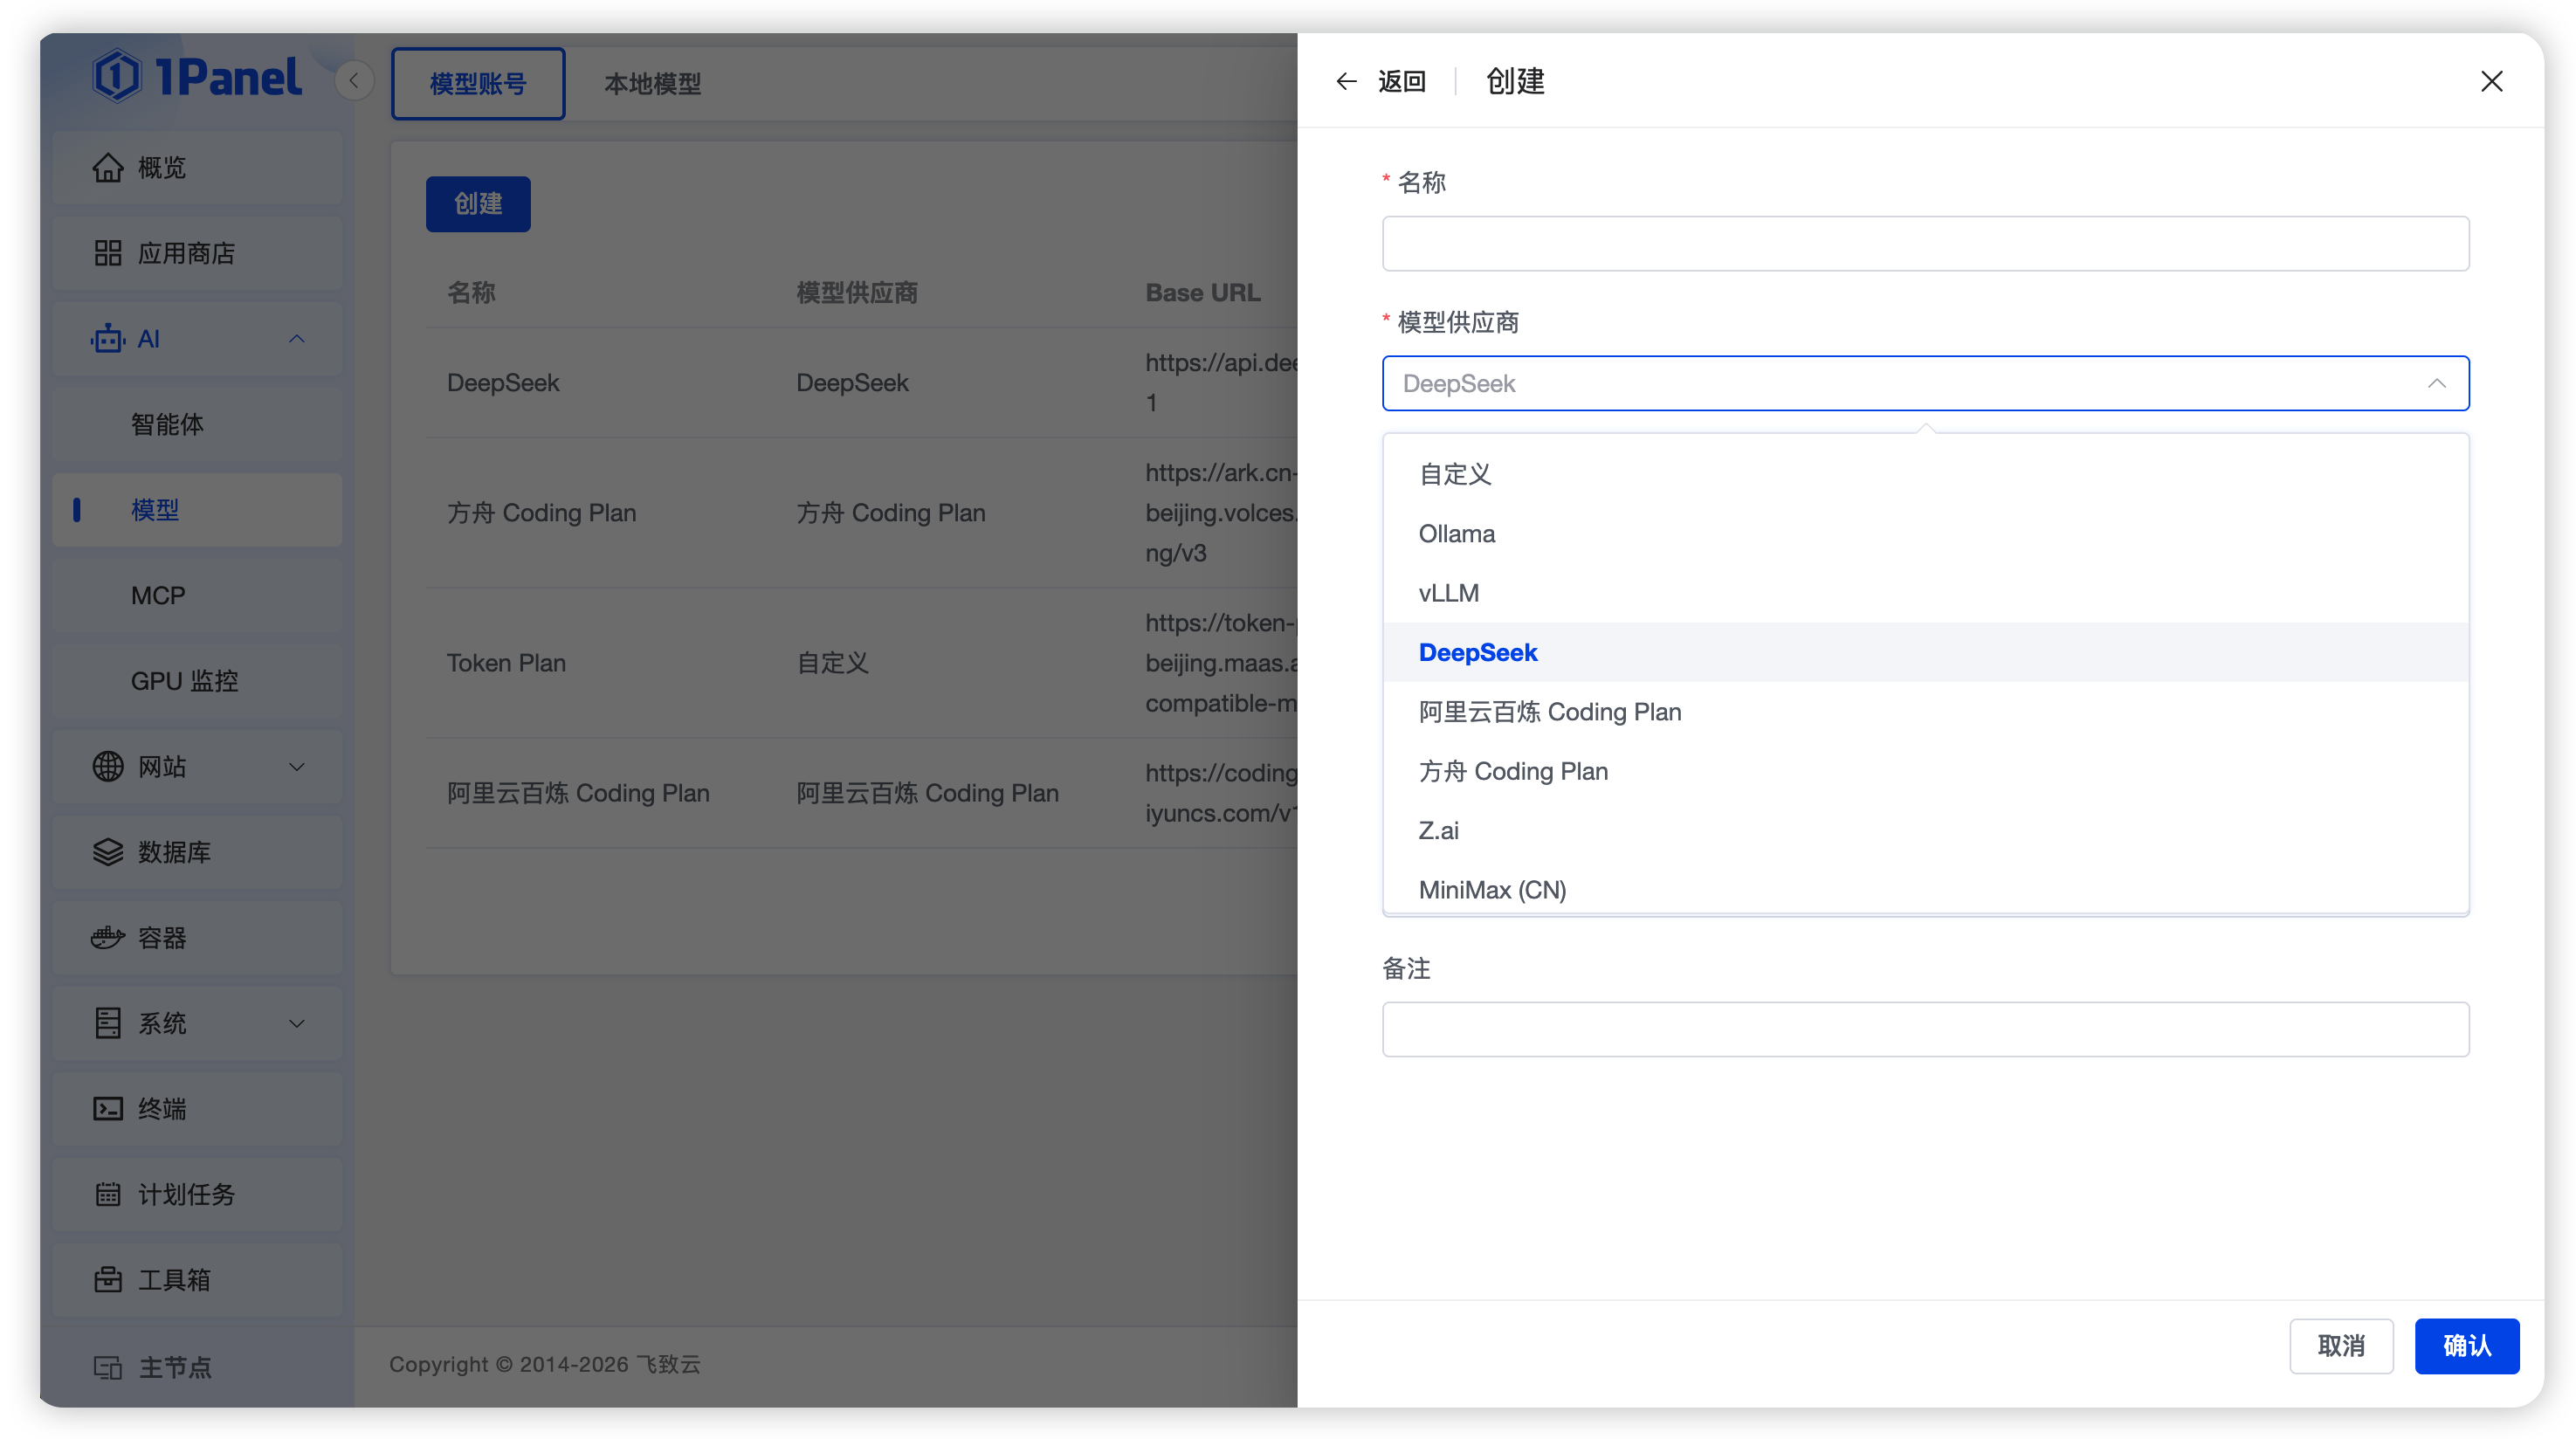Click the DeepSeek name in table row
Viewport: 2576px width, 1439px height.
coord(503,383)
